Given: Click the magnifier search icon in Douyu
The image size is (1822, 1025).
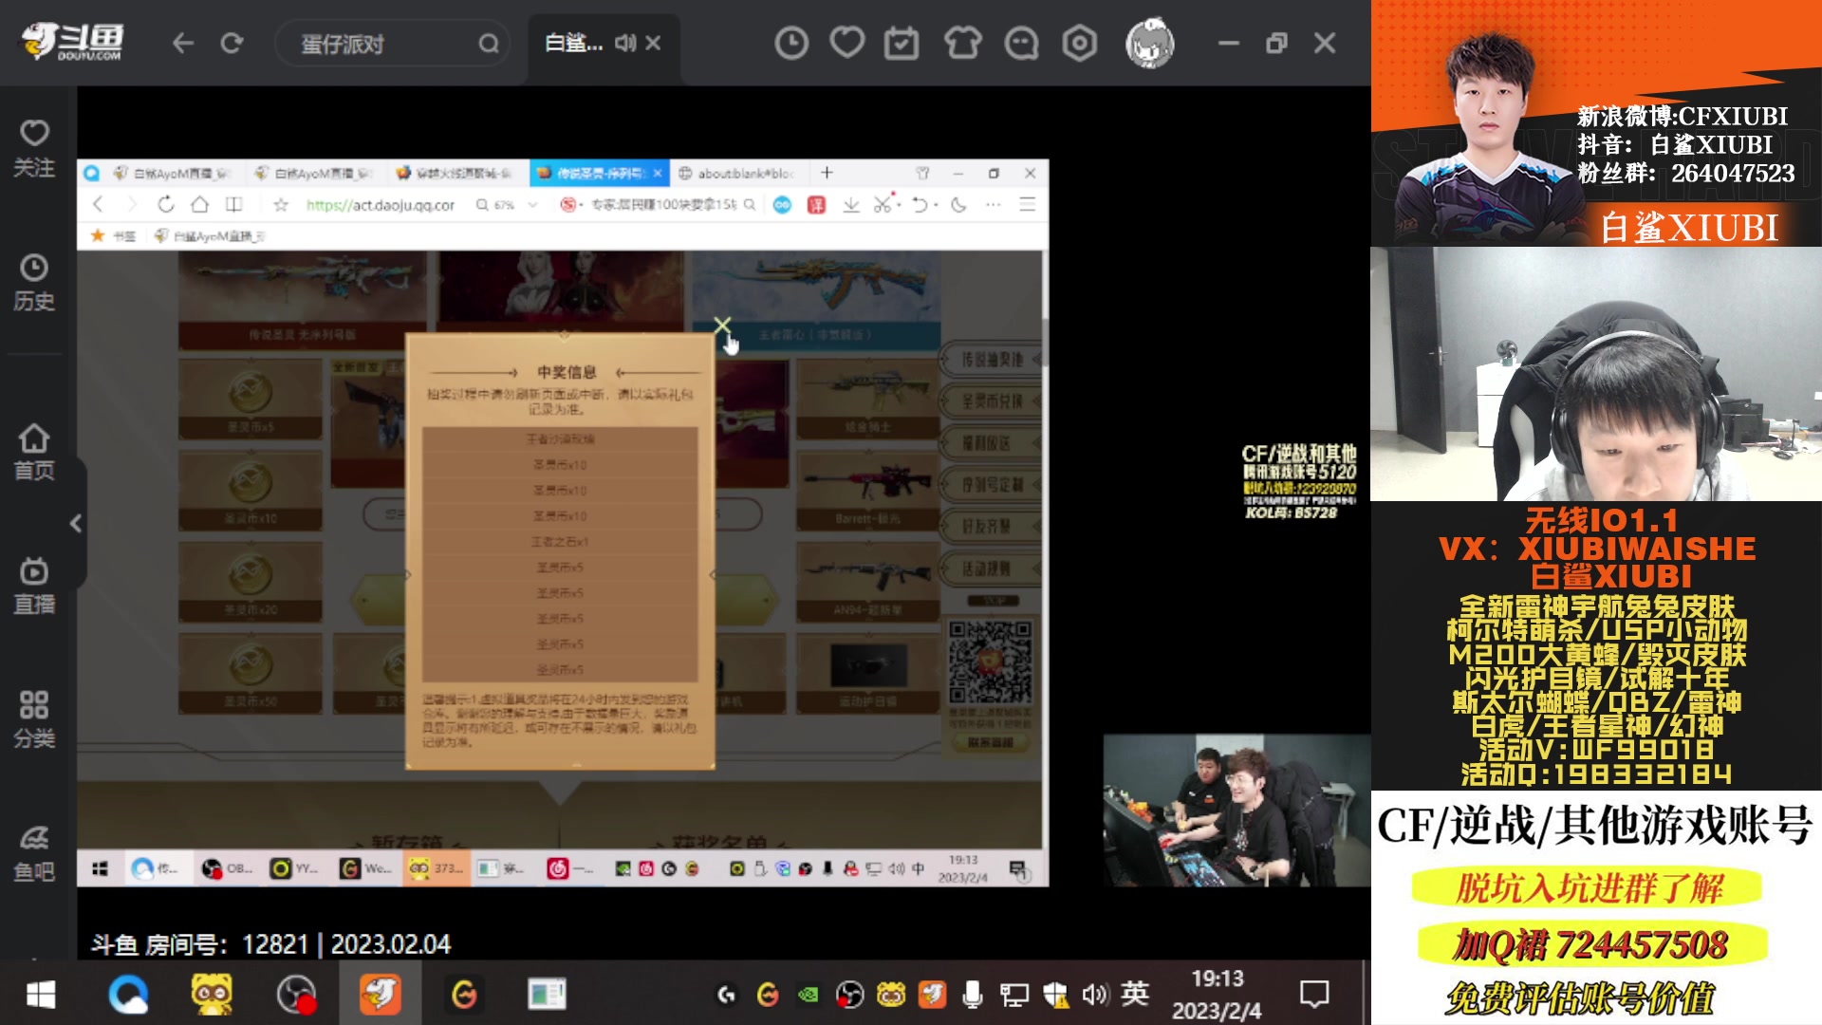Looking at the screenshot, I should pos(488,44).
